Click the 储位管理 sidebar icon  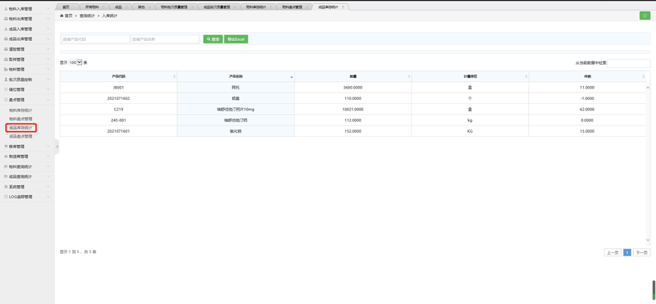click(6, 89)
